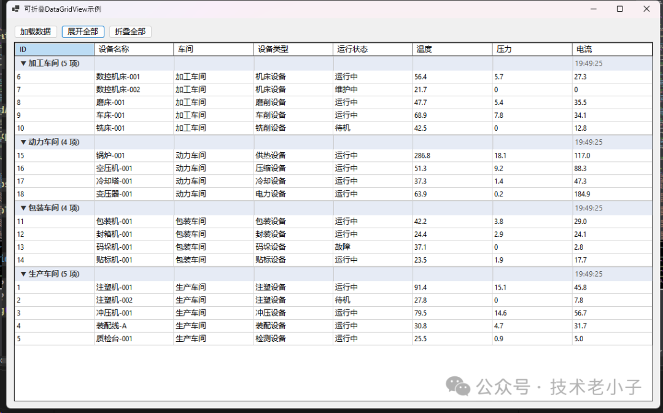Click the 加载数据 button
663x413 pixels.
(x=36, y=32)
